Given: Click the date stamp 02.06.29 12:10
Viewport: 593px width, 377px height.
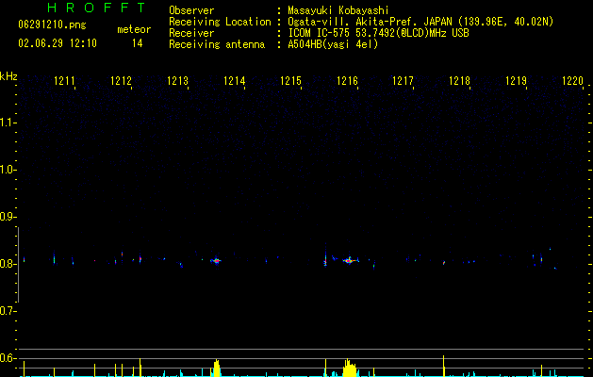Looking at the screenshot, I should (58, 43).
